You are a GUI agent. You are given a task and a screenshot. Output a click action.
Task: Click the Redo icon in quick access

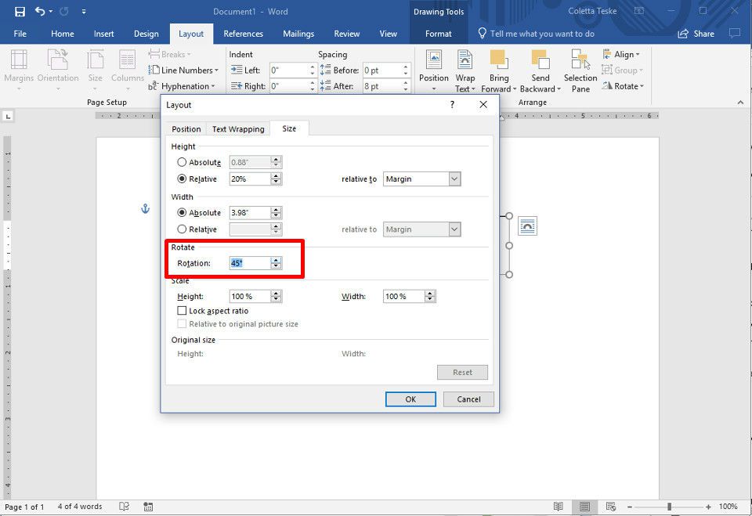point(64,11)
